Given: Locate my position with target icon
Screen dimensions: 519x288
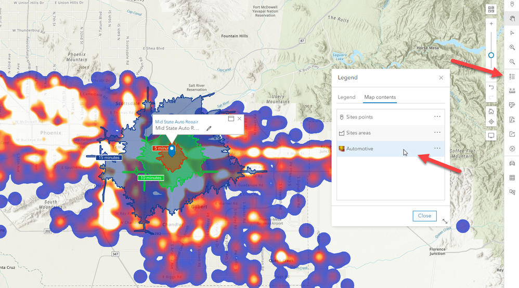Looking at the screenshot, I should click(x=491, y=121).
